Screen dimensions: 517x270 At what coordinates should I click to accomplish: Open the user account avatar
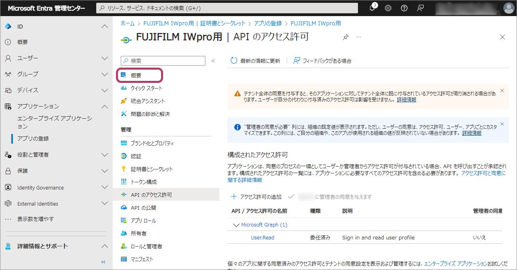509,8
